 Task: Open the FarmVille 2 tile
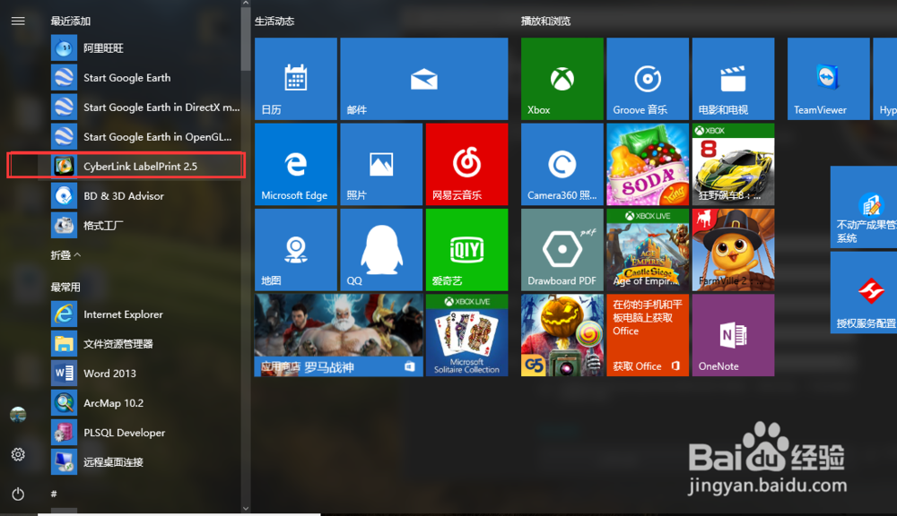pyautogui.click(x=734, y=250)
